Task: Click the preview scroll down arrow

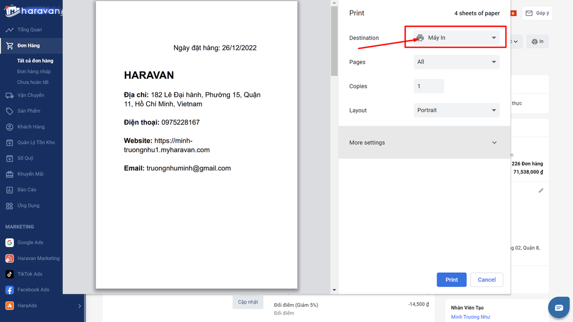Action: (334, 290)
